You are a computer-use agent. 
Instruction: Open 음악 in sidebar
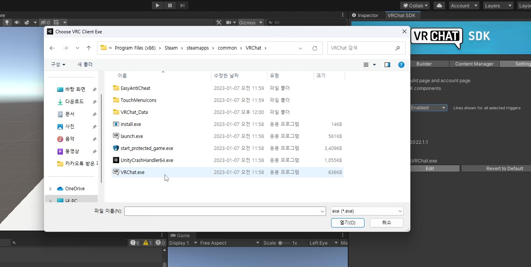click(x=70, y=139)
